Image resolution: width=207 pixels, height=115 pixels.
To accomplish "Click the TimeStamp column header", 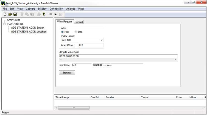I will point(72,98).
